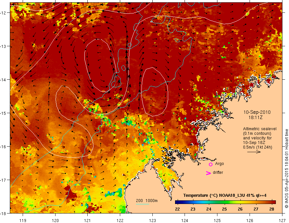
Task: Click the longitude axis label 119
Action: [23, 220]
